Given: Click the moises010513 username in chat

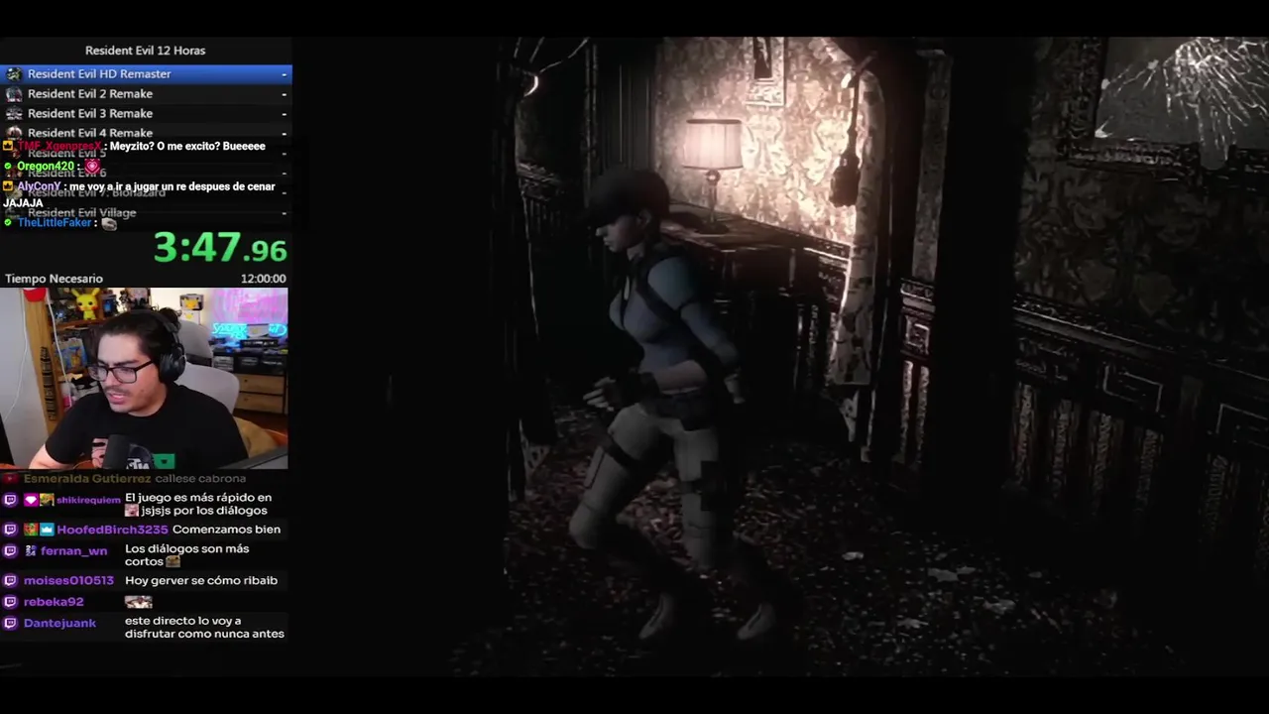Looking at the screenshot, I should point(68,580).
